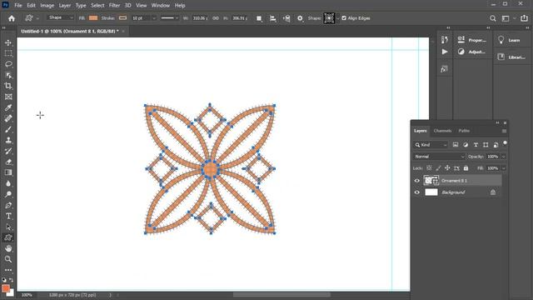
Task: Select the Clone Stamp tool
Action: coord(8,140)
